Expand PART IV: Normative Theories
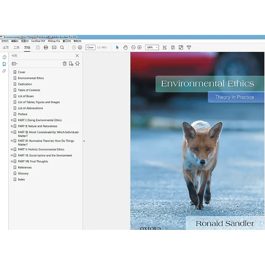 [x=12, y=141]
